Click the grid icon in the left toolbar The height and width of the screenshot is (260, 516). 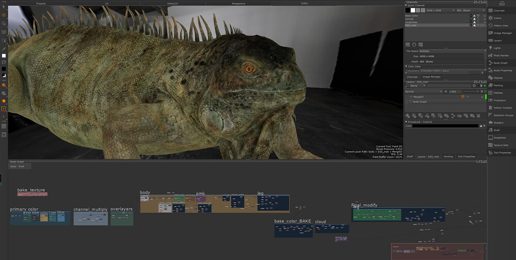point(4,32)
